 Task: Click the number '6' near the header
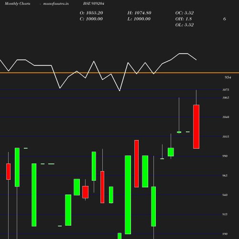[x=225, y=19]
